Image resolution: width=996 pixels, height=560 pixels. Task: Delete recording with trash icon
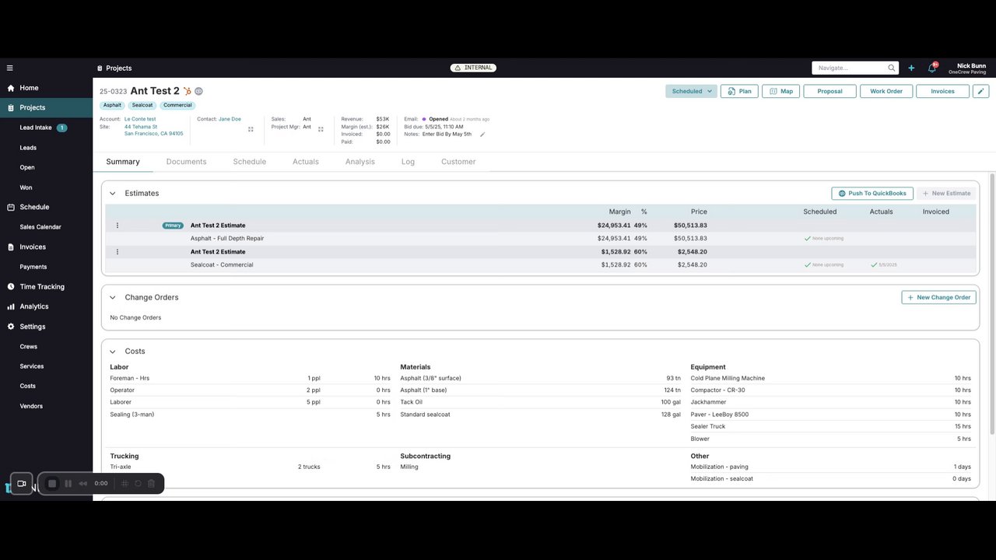pos(151,484)
